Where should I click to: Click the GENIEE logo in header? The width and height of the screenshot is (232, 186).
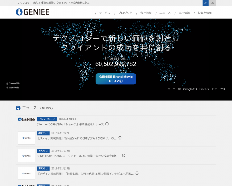coord(33,12)
